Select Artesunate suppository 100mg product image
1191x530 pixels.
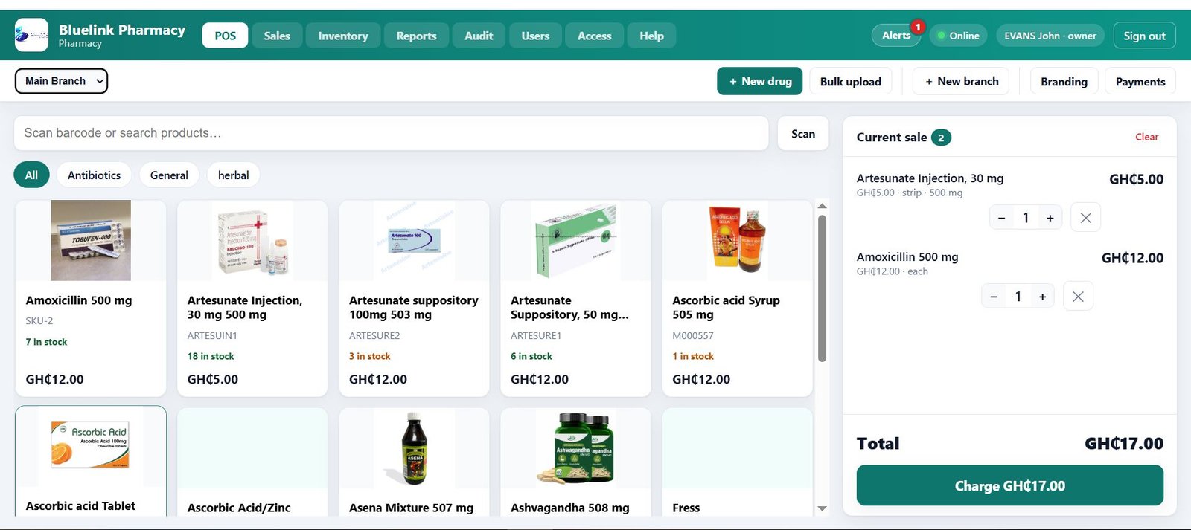[x=414, y=240]
